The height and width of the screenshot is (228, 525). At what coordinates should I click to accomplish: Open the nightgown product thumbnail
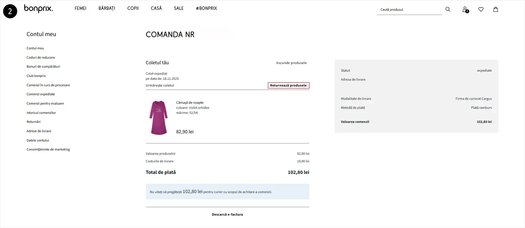point(159,118)
